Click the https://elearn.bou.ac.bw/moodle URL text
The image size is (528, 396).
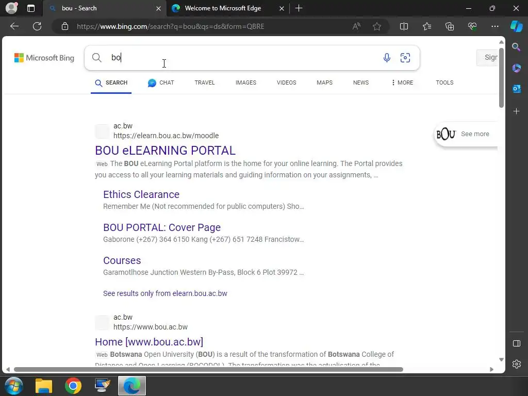(166, 136)
